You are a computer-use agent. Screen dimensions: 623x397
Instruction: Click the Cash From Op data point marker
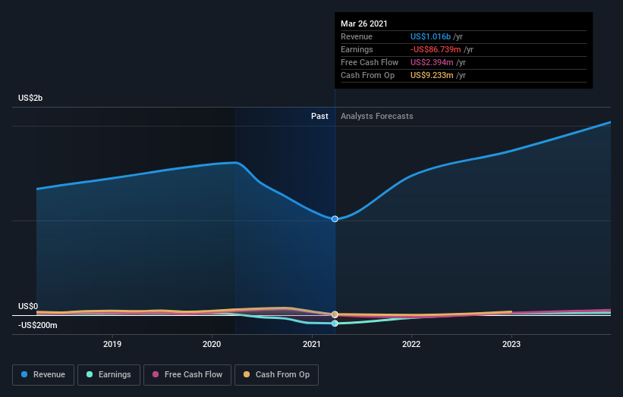[335, 314]
